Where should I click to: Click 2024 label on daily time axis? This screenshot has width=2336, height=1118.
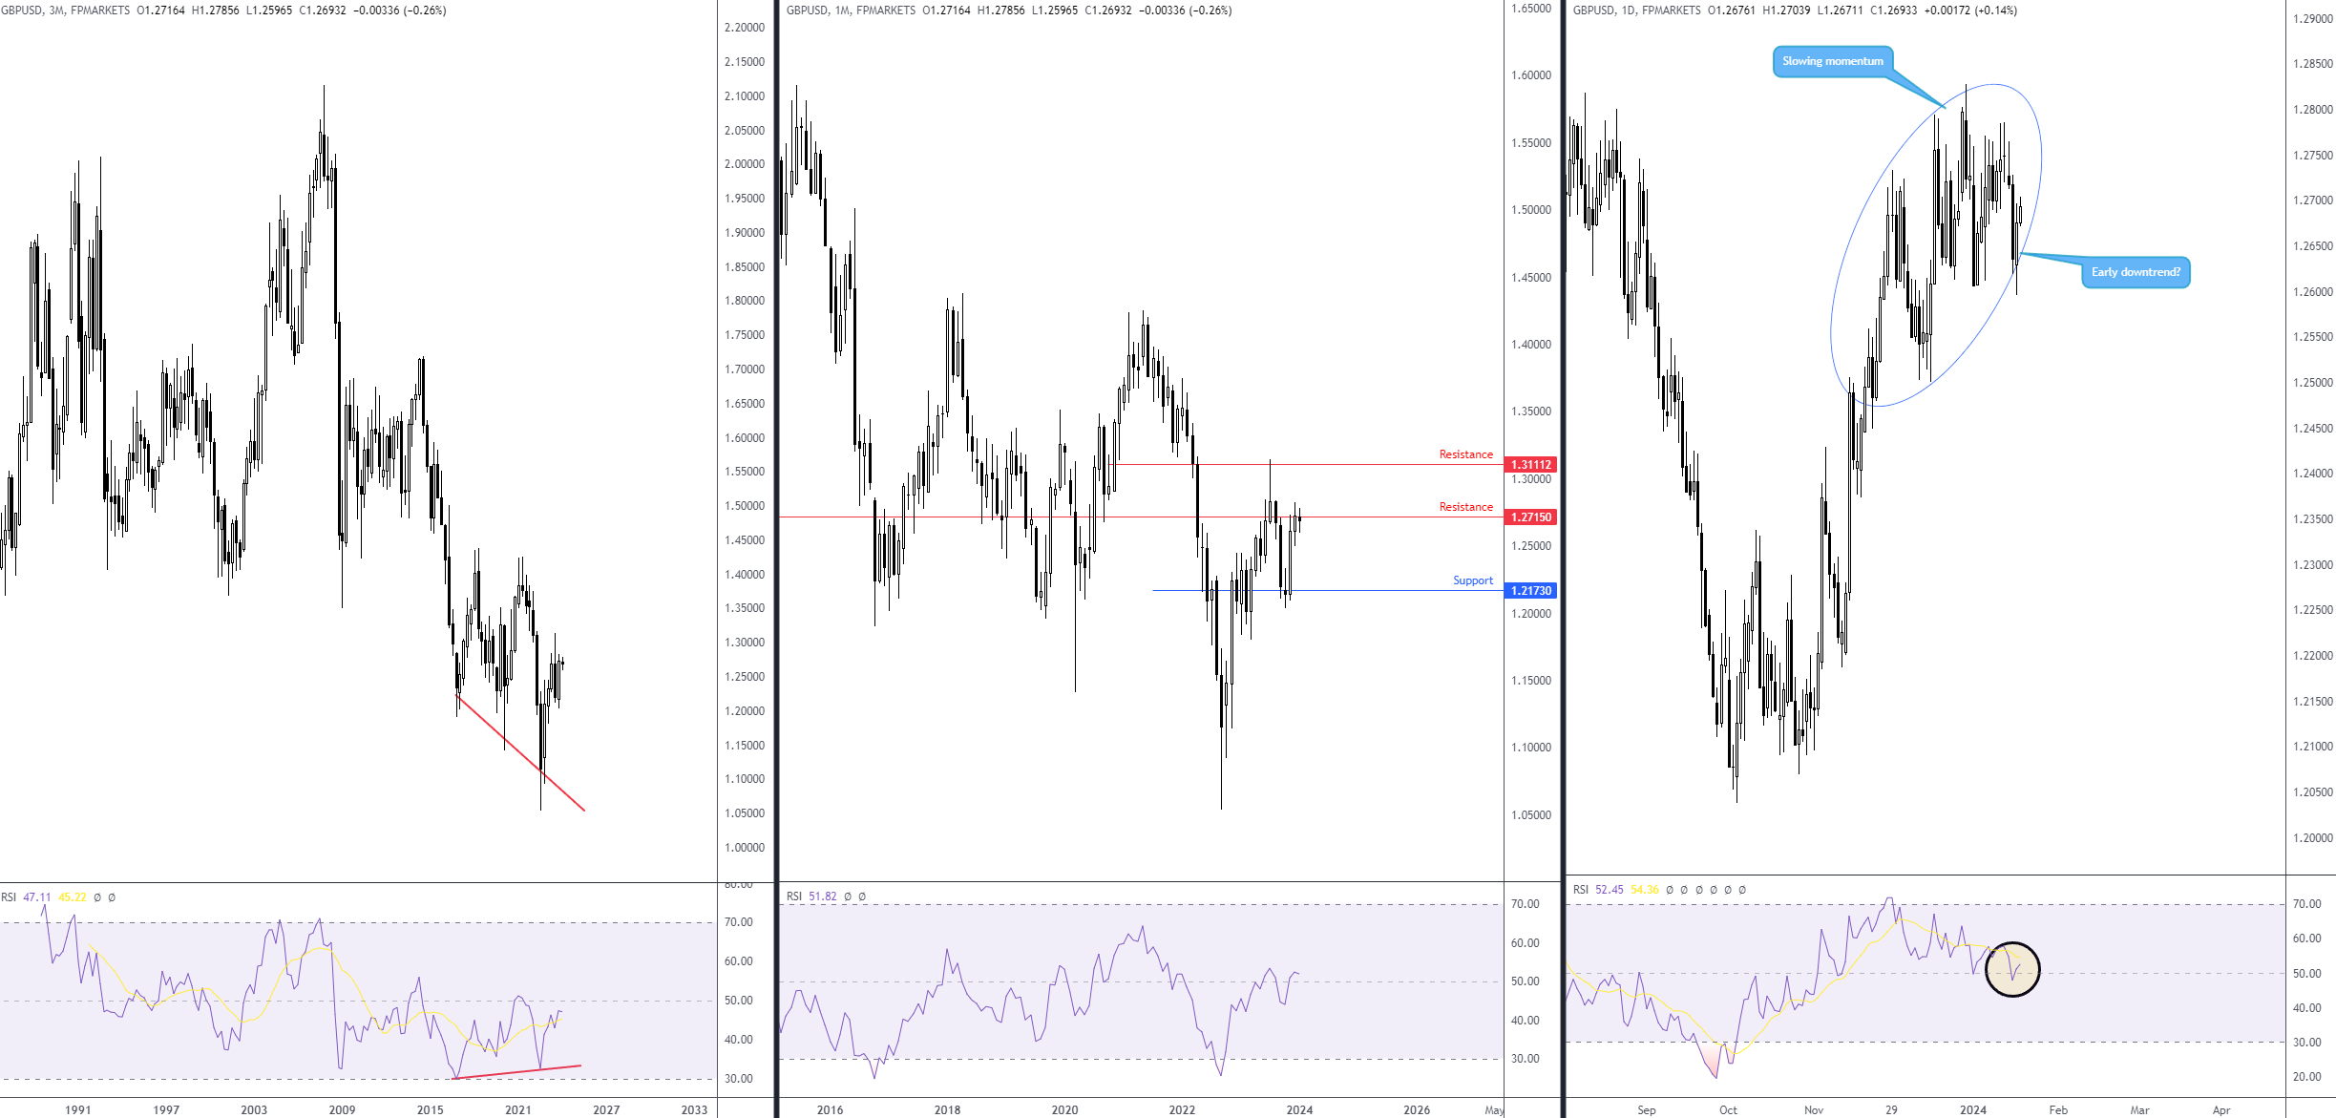click(x=1972, y=1109)
